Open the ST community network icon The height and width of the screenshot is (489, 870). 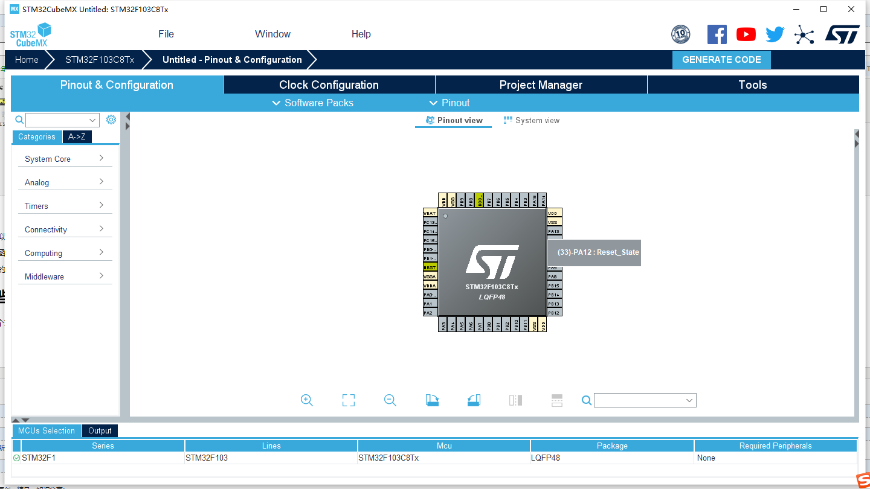[x=804, y=34]
